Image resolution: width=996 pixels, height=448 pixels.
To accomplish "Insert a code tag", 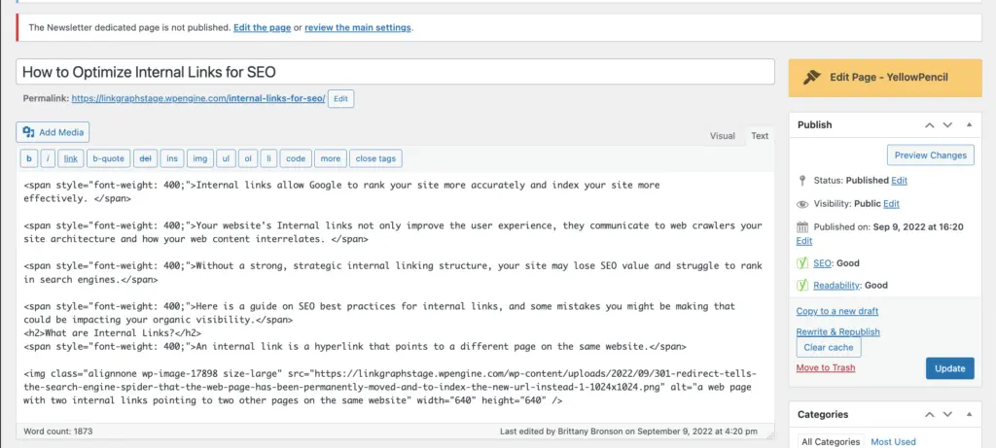I will pos(296,158).
